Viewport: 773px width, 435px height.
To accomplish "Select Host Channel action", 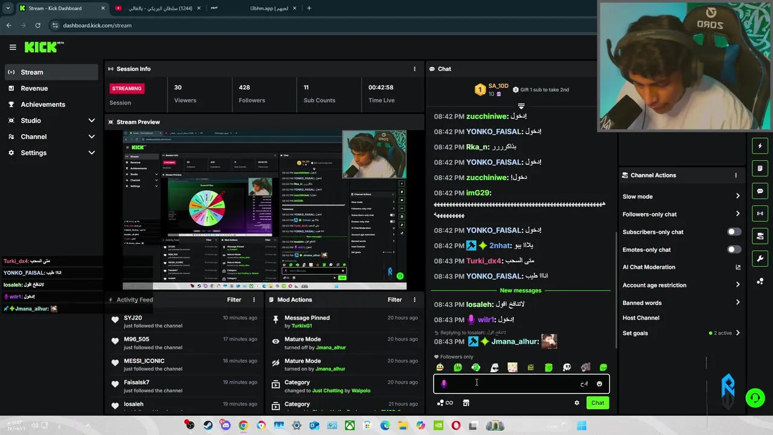I will (x=641, y=318).
